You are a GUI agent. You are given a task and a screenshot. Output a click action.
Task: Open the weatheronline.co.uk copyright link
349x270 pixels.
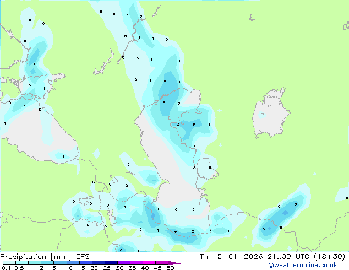(x=303, y=265)
